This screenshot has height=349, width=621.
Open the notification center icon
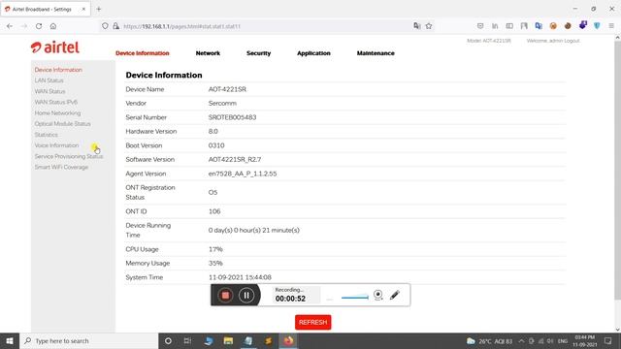[x=608, y=340]
